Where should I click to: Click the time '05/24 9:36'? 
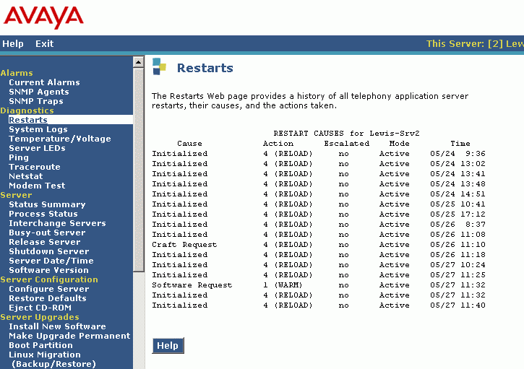tap(458, 154)
